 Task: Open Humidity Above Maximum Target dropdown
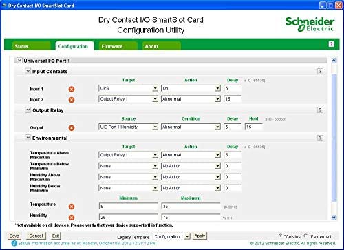pos(129,177)
